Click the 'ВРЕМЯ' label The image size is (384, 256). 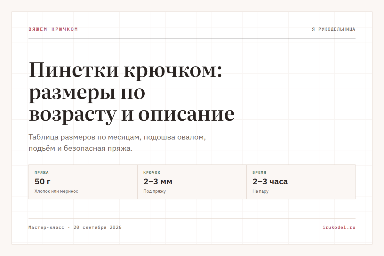260,172
